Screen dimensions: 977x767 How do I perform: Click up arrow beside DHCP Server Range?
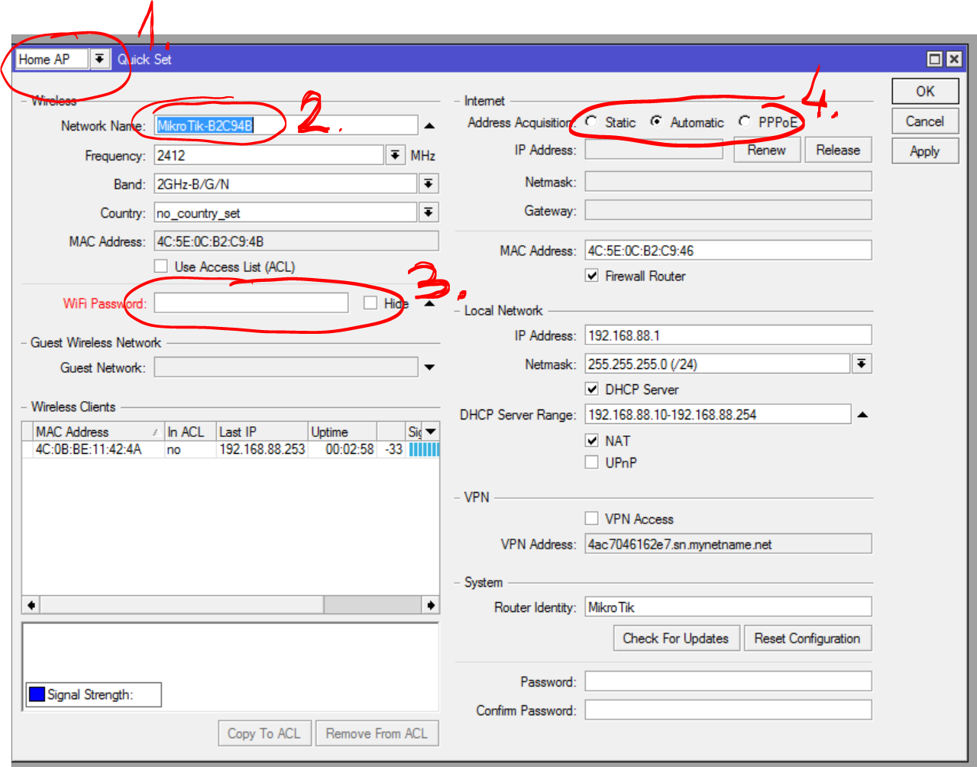point(862,415)
